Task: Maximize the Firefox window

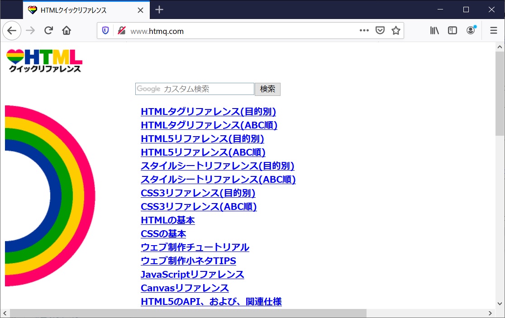Action: (x=466, y=9)
